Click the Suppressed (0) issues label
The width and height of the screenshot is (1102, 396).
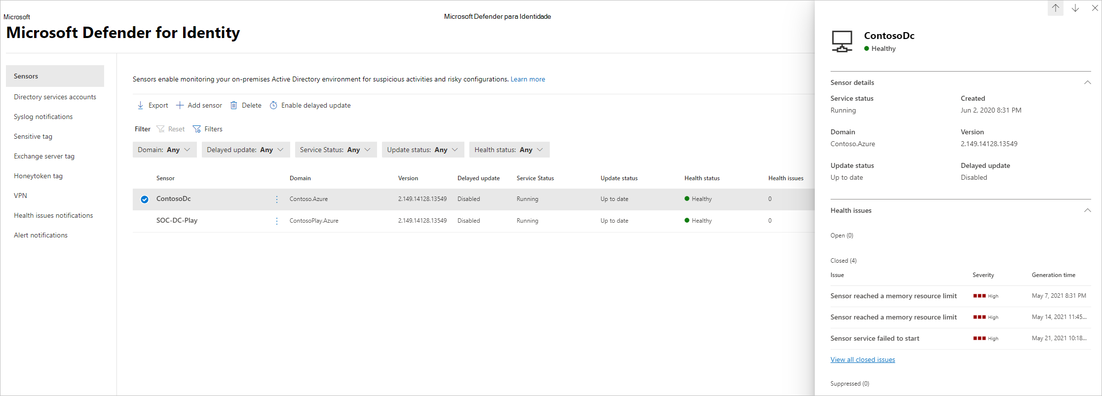click(x=850, y=384)
